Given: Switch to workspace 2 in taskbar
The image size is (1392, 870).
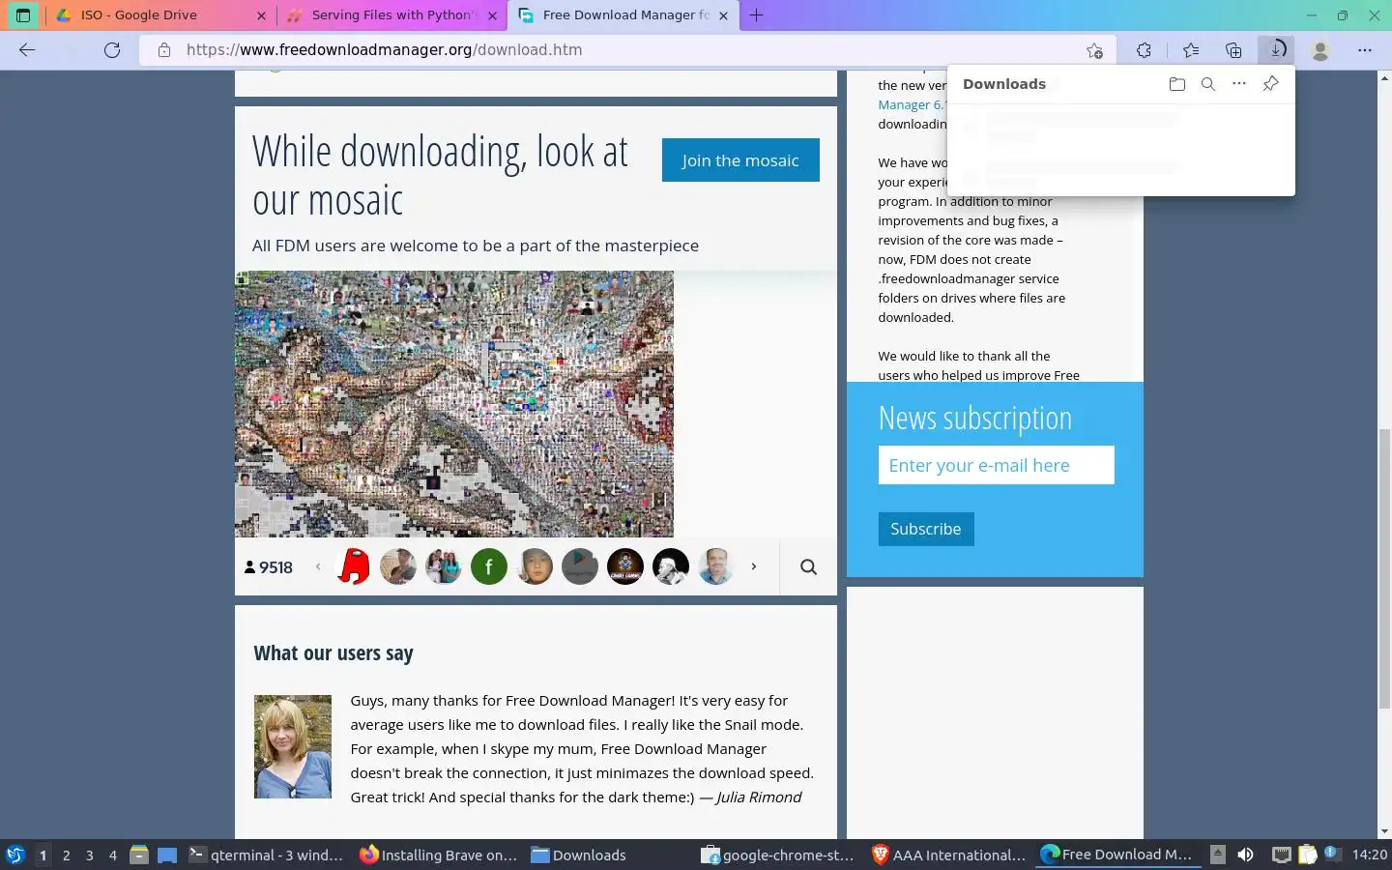Looking at the screenshot, I should click(x=66, y=855).
